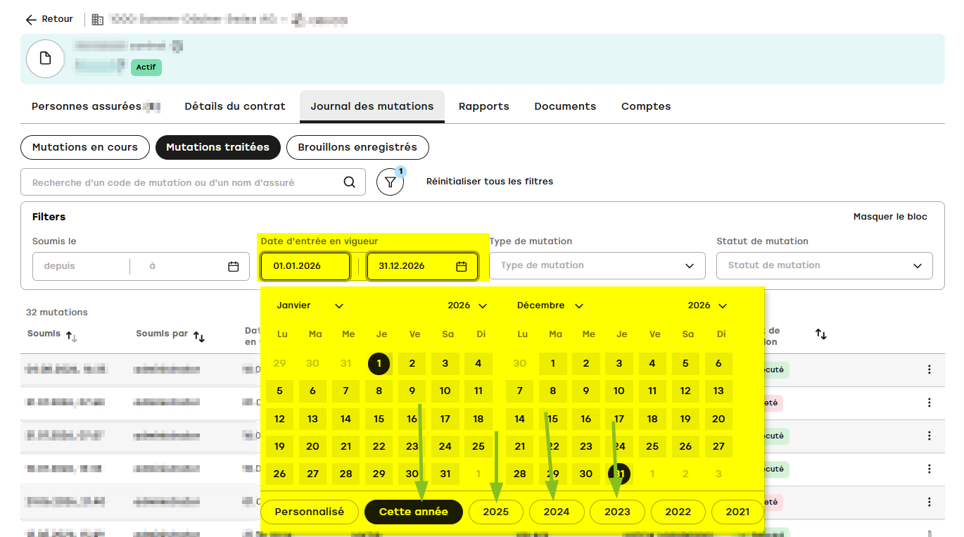964x537 pixels.
Task: Select January 20 in left calendar
Action: [313, 446]
